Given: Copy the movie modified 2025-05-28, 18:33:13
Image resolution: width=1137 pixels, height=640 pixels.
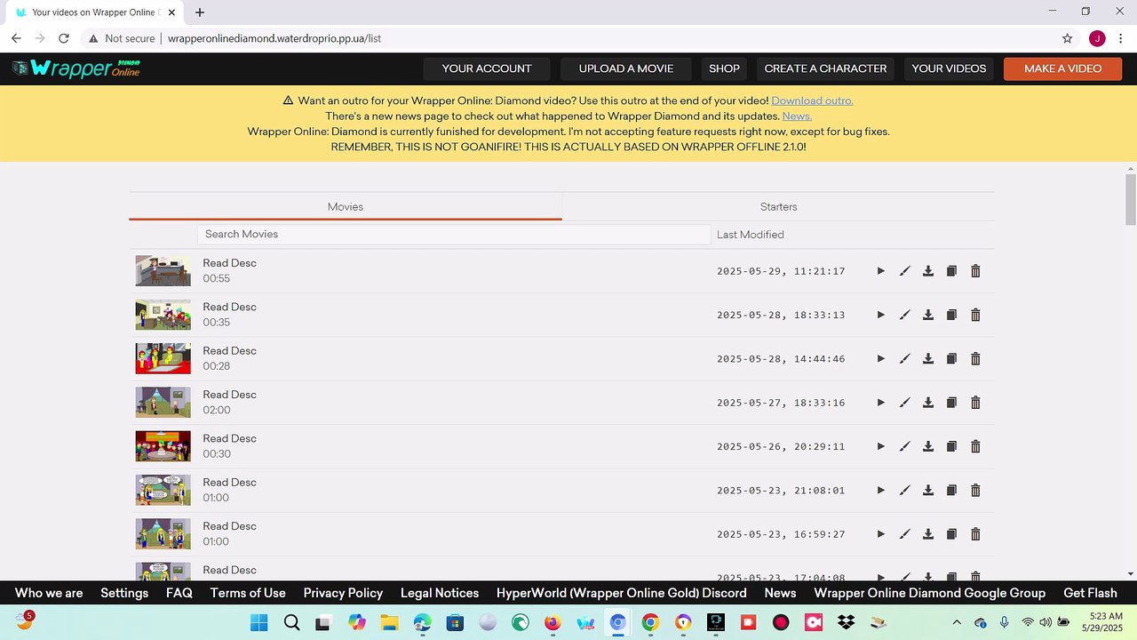Looking at the screenshot, I should pos(951,315).
